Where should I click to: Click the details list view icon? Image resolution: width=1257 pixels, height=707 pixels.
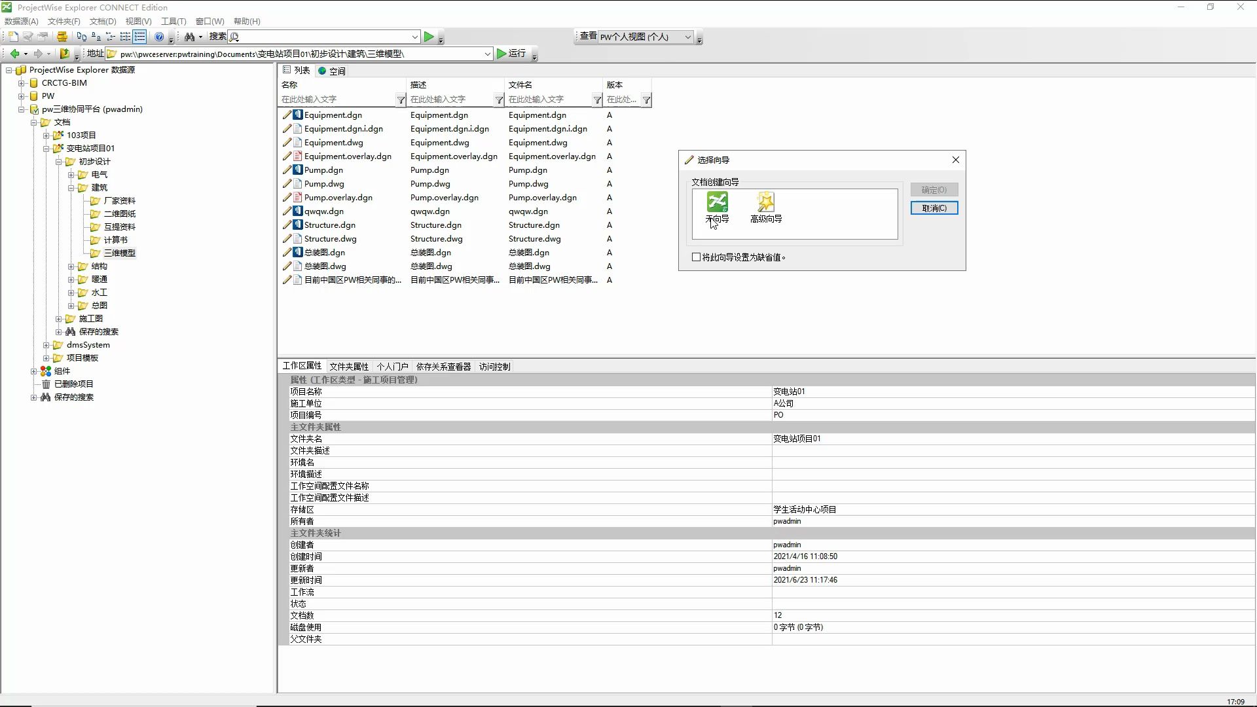pos(139,37)
